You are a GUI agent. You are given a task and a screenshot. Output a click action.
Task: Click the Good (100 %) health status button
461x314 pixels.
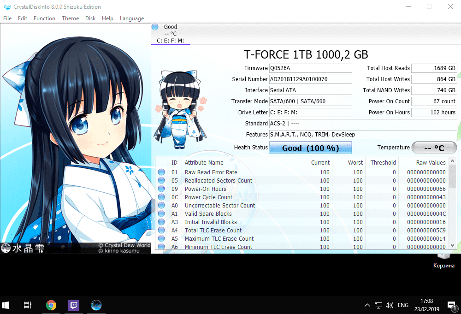click(x=310, y=148)
